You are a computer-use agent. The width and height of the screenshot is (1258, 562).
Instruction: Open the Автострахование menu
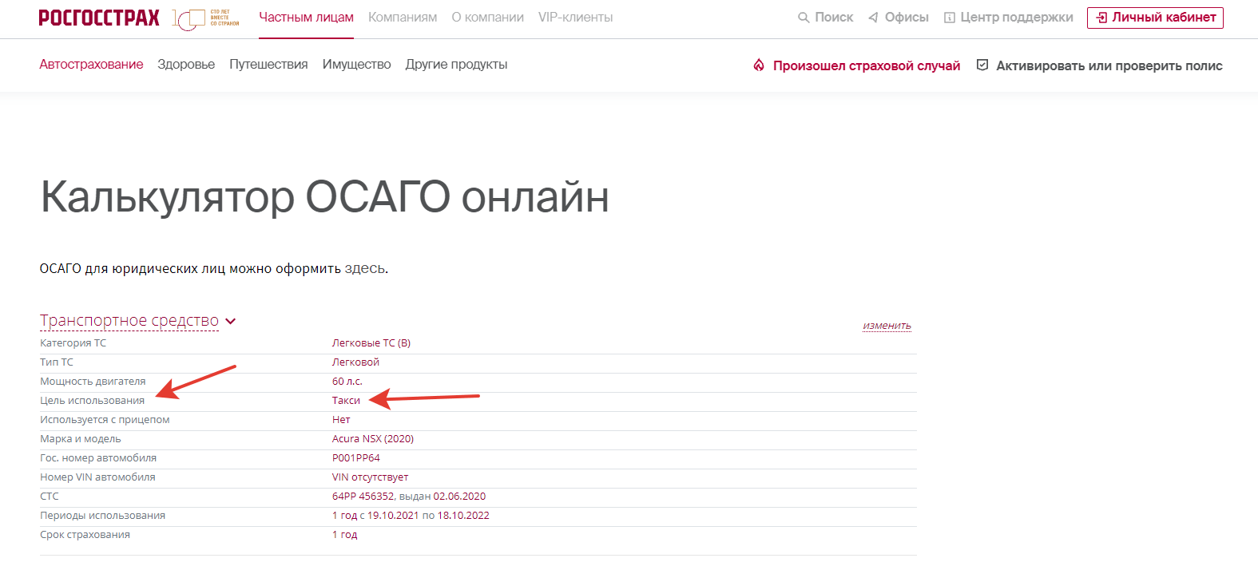pyautogui.click(x=92, y=65)
